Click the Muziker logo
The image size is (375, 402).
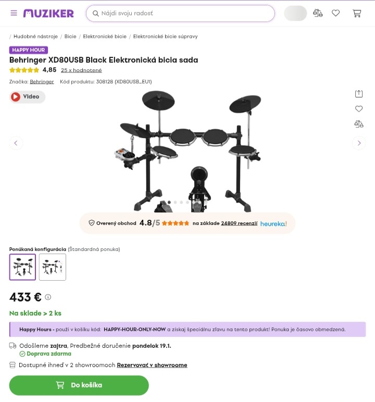point(48,14)
